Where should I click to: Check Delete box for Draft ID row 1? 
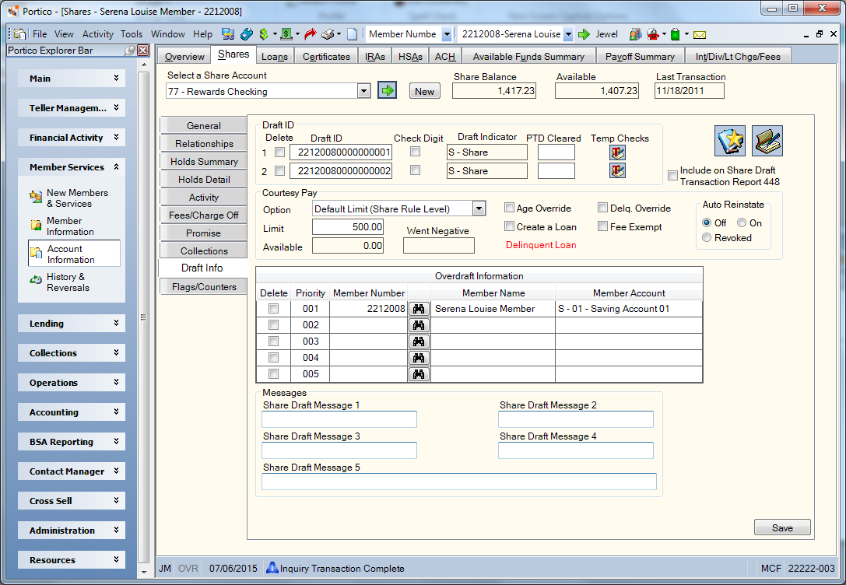pos(279,152)
